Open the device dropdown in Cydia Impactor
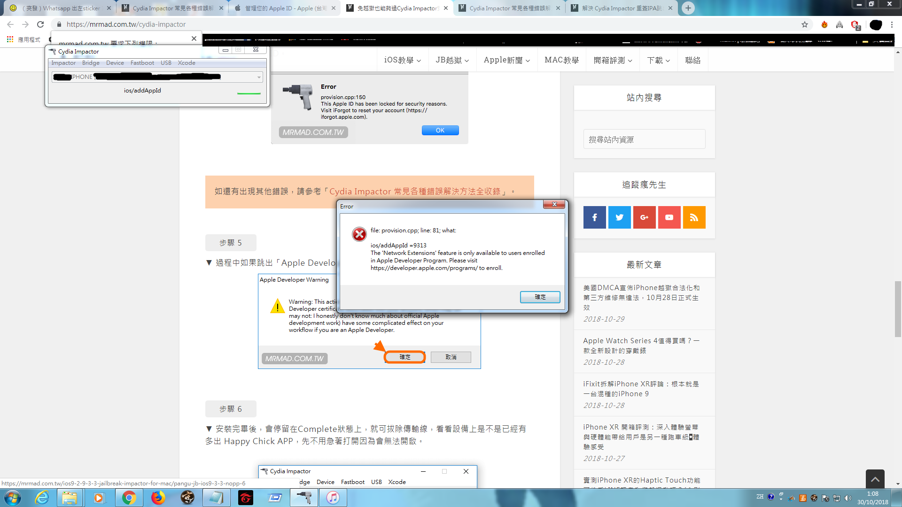Image resolution: width=902 pixels, height=507 pixels. point(259,77)
